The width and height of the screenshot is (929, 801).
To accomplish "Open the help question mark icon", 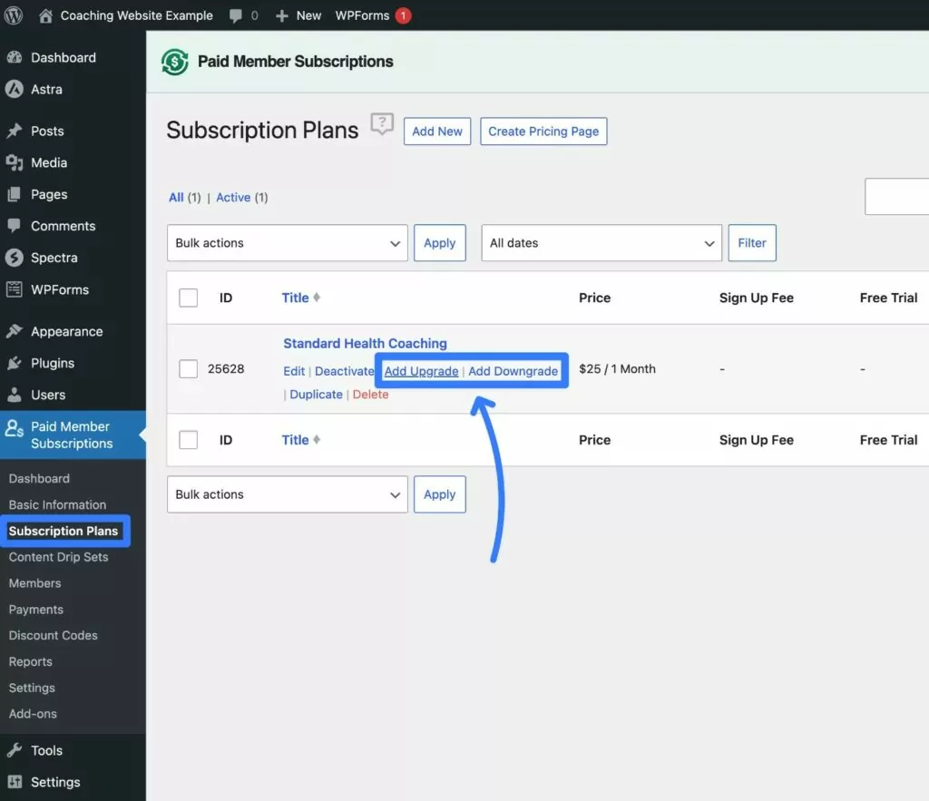I will tap(382, 123).
